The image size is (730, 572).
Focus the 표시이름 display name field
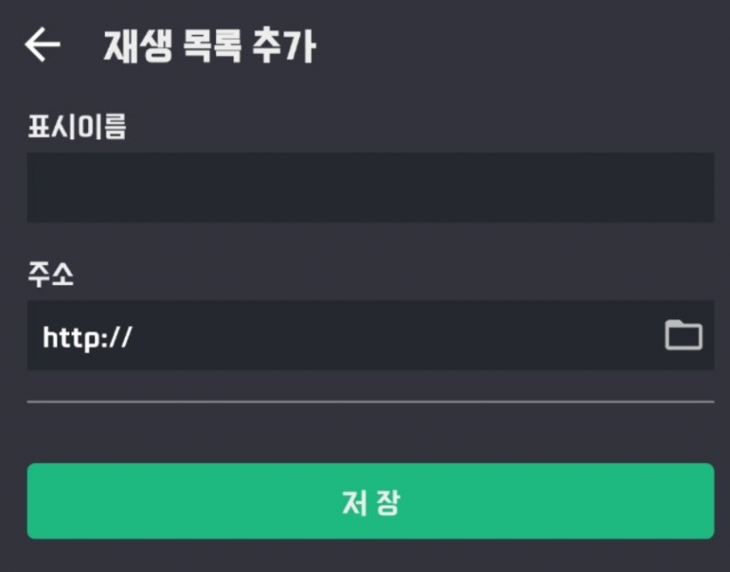tap(371, 187)
